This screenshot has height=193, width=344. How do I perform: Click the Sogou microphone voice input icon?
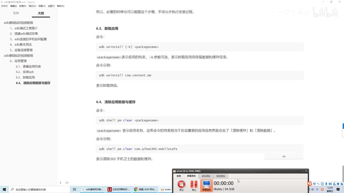[x=326, y=184]
